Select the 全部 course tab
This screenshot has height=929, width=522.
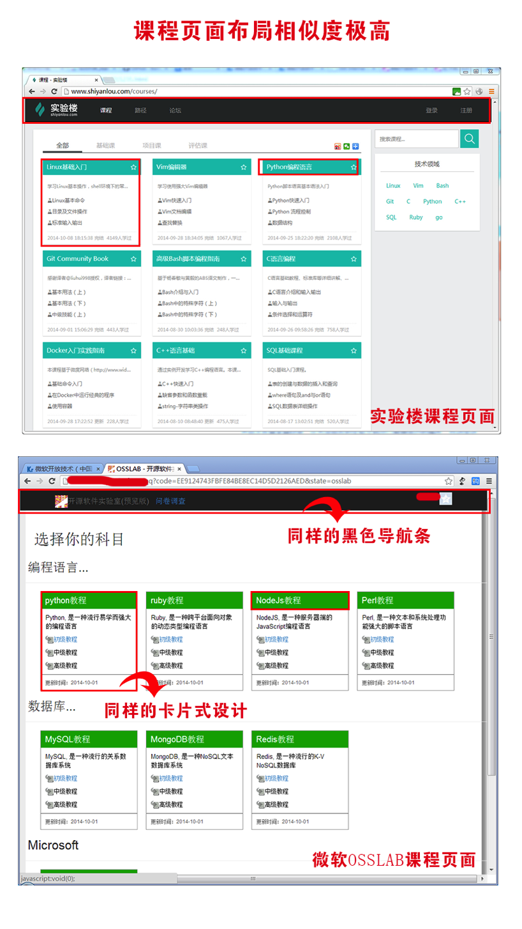coord(62,146)
